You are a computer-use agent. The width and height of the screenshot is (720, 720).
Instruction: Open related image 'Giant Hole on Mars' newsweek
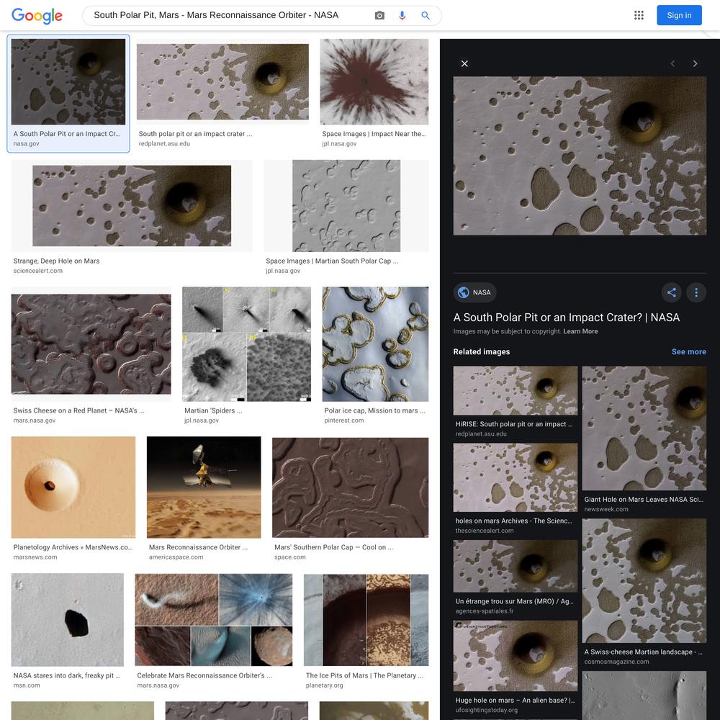644,428
